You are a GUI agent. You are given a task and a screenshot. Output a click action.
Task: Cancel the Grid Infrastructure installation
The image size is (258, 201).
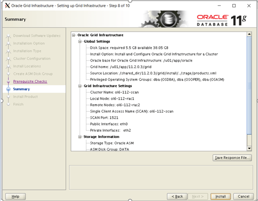click(x=243, y=196)
